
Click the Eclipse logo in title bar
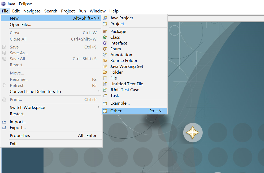point(3,4)
